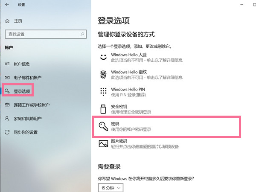Click the briefcase icon for 连接工作或学校帐户
Viewport: 256px width, 192px height.
point(7,105)
